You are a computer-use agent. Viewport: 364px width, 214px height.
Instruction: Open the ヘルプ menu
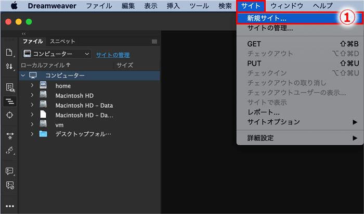click(x=323, y=6)
